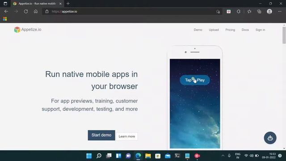286x161 pixels.
Task: Click the Learn more button
Action: coord(127,136)
